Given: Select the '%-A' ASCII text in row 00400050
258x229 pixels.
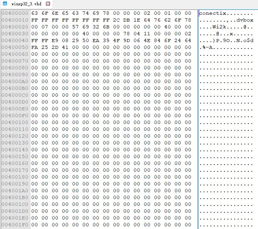Looking at the screenshot, I should point(205,47).
